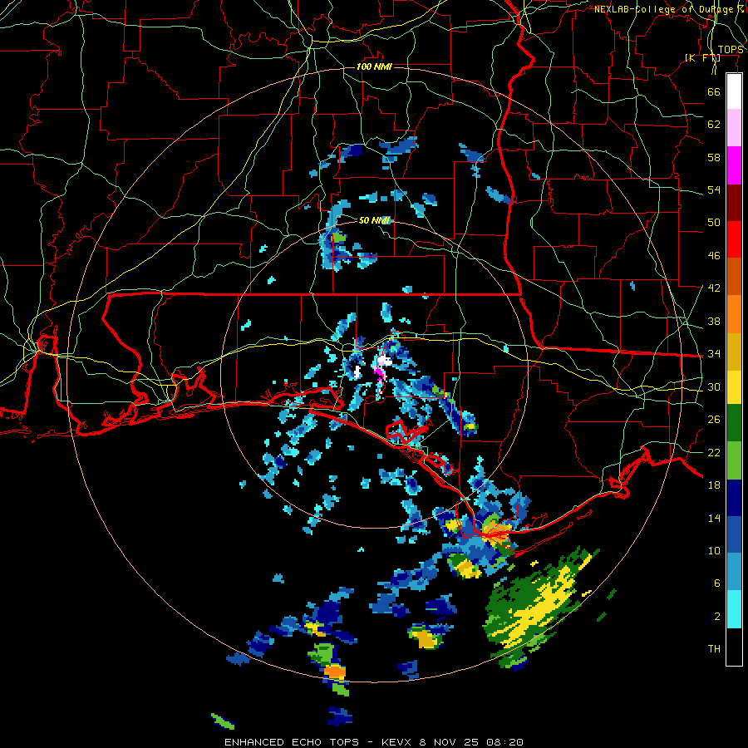
Task: Select the gold legend swatch
Action: (x=734, y=352)
